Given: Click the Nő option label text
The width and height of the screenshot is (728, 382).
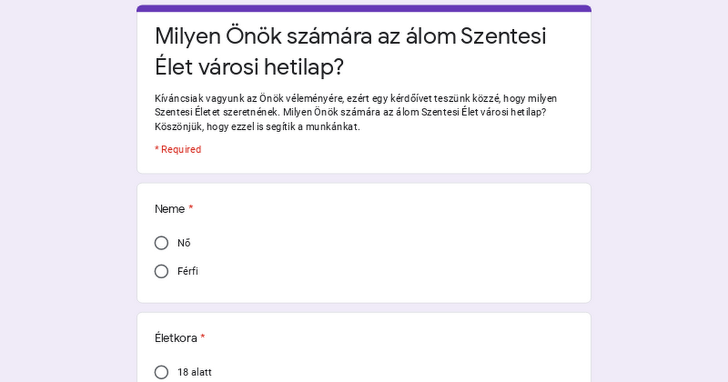Looking at the screenshot, I should tap(184, 243).
